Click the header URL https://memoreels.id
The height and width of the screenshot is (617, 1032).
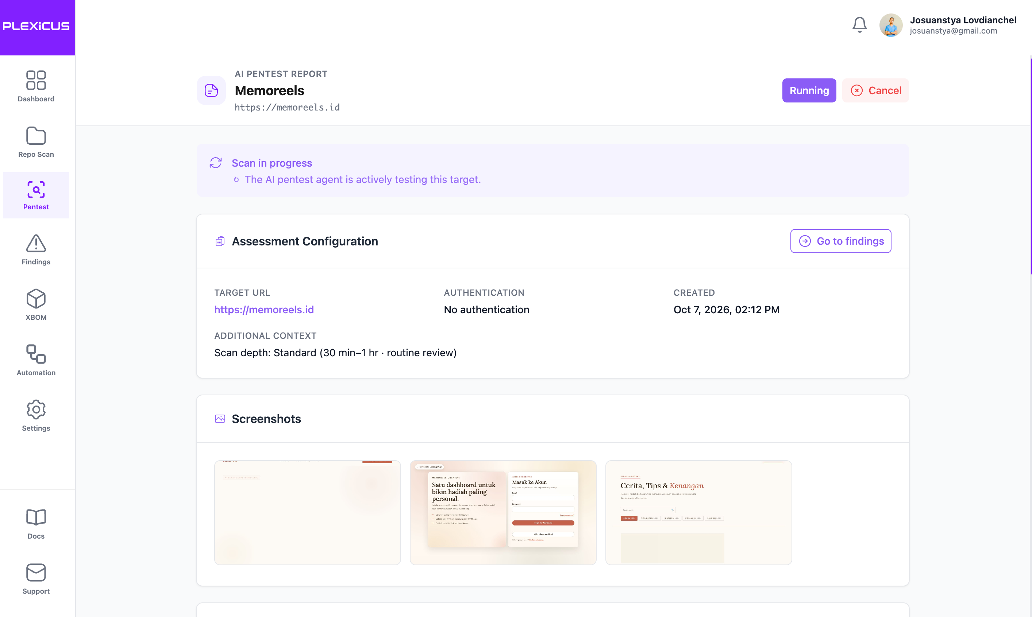[287, 107]
